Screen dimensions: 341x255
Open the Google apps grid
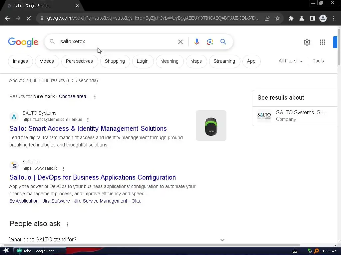click(x=322, y=42)
